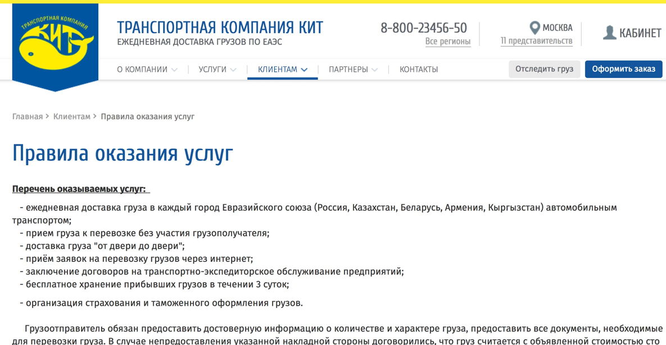This screenshot has height=345, width=666.
Task: Click the line about бесплатное хранение прибывших грузов
Action: (154, 285)
